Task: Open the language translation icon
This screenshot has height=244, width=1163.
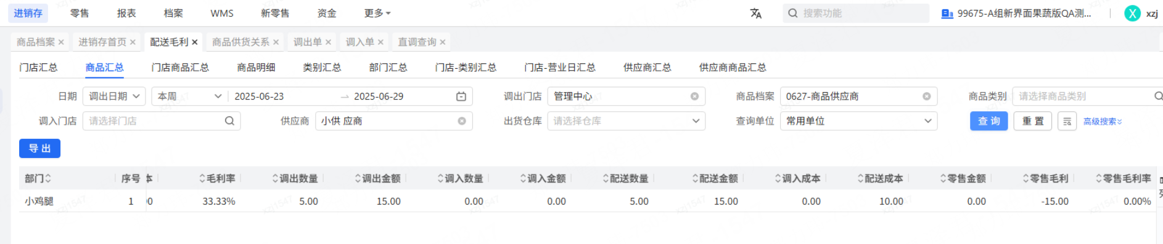Action: (x=755, y=13)
